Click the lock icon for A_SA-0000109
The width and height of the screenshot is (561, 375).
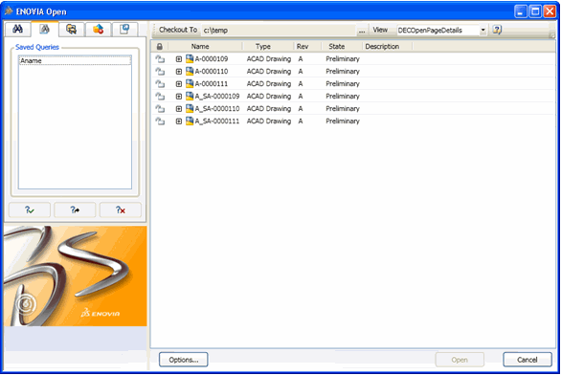click(x=160, y=97)
